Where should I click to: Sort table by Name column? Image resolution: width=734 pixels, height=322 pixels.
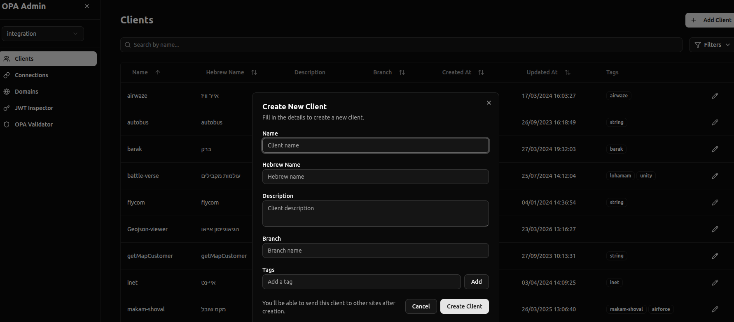pyautogui.click(x=146, y=72)
